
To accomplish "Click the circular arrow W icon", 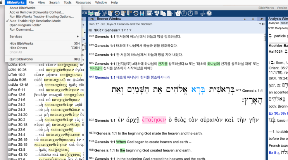I will [117, 13].
